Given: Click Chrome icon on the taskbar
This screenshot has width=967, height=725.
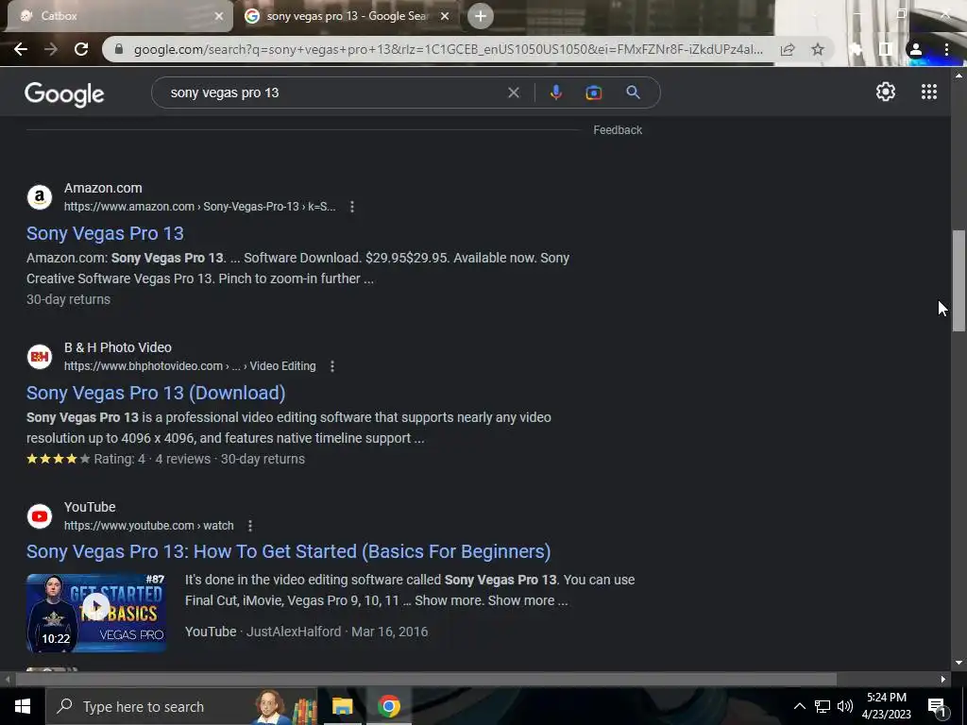Looking at the screenshot, I should point(388,706).
